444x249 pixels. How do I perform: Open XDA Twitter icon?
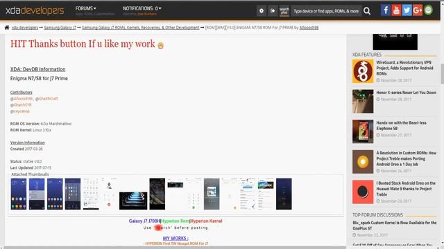click(407, 10)
